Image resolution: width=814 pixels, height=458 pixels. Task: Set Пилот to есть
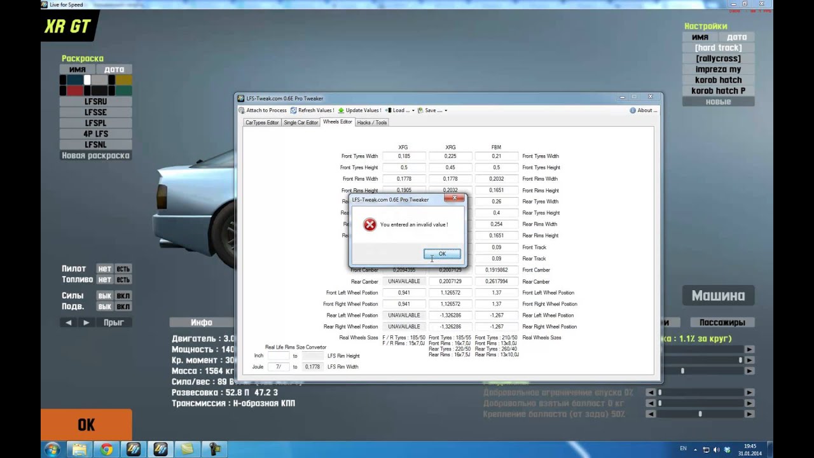pos(123,269)
